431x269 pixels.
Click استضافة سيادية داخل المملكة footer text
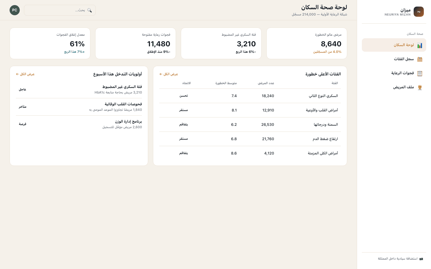point(397,259)
